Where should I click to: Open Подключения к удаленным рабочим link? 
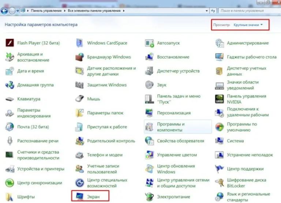pos(248,112)
